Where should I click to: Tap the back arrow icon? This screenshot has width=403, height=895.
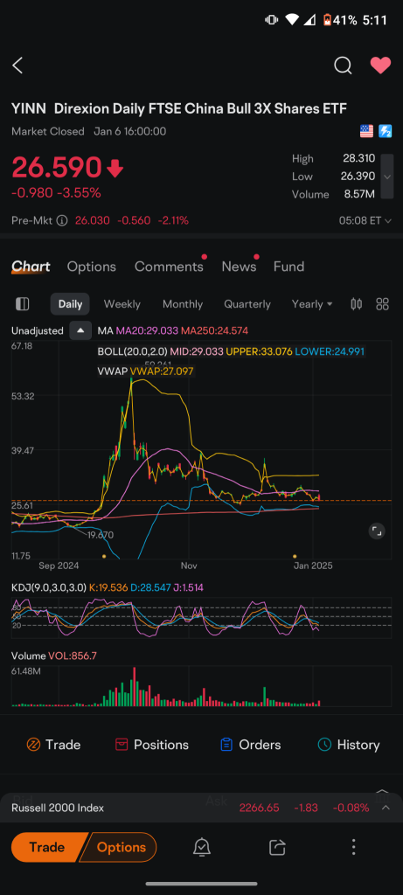pyautogui.click(x=17, y=66)
